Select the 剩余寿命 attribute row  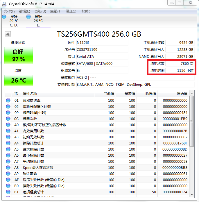[x=97, y=174]
